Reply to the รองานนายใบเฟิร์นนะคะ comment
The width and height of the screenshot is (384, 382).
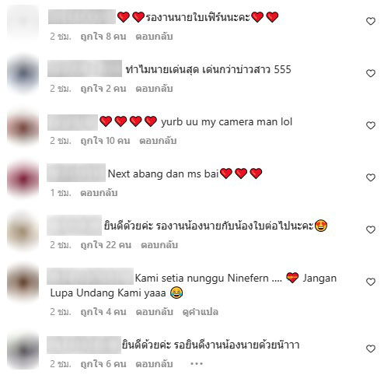pyautogui.click(x=154, y=37)
